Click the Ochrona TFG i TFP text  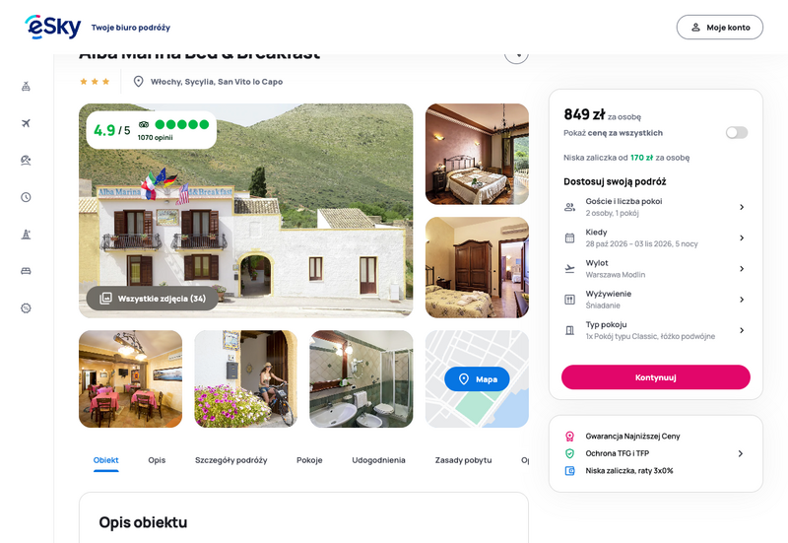point(618,453)
